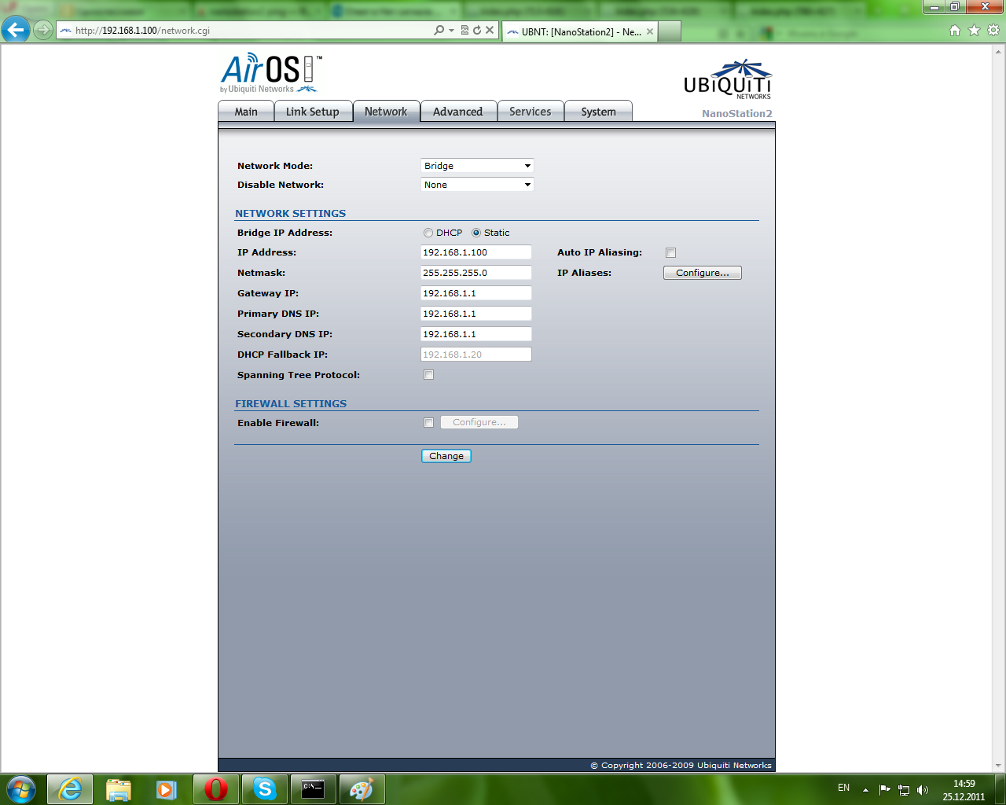The image size is (1006, 805).
Task: Open a new blank browser tab
Action: click(669, 31)
